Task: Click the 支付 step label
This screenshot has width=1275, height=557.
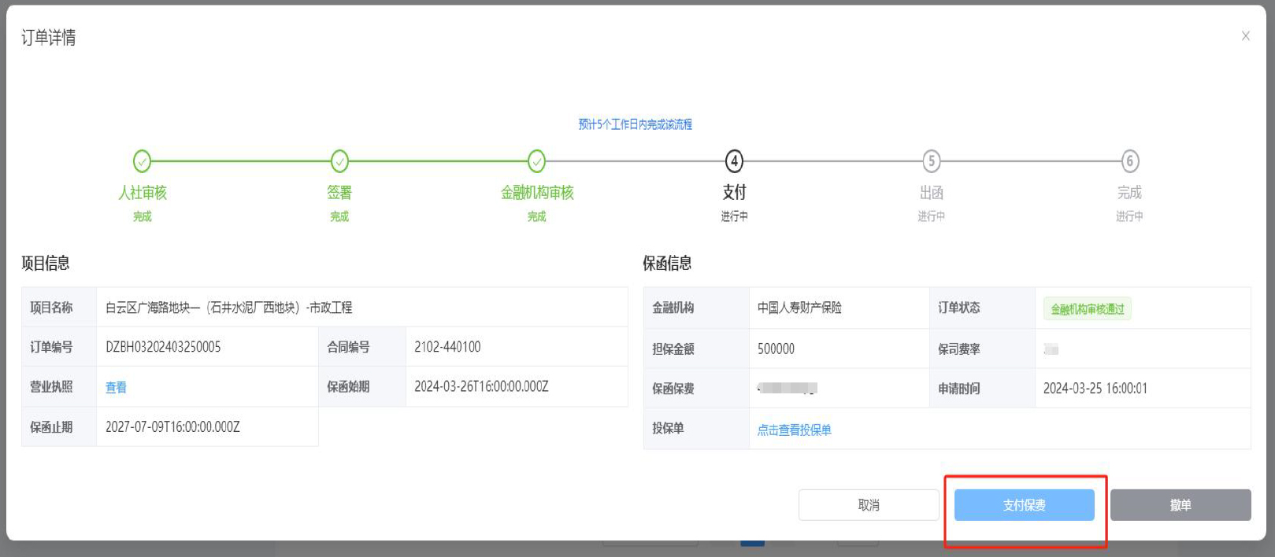Action: [x=734, y=192]
